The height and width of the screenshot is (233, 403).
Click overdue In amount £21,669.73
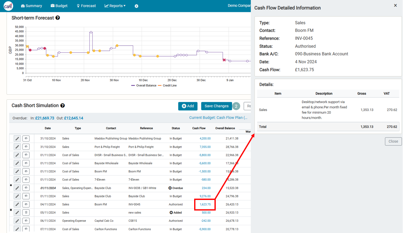[45, 118]
